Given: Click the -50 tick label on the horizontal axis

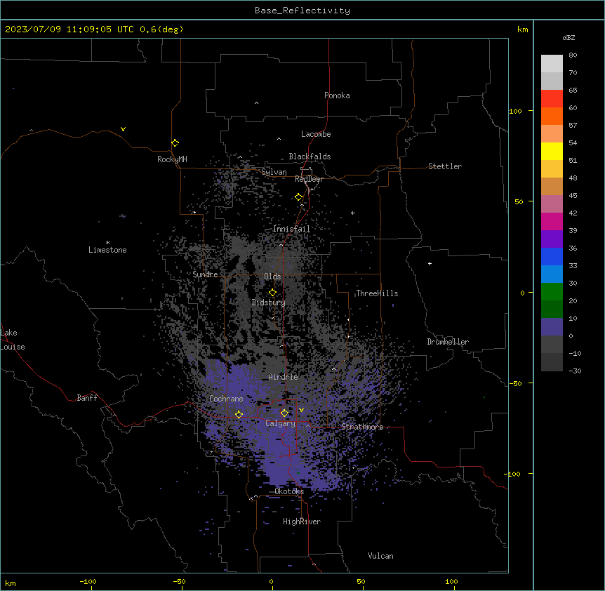Looking at the screenshot, I should point(179,581).
